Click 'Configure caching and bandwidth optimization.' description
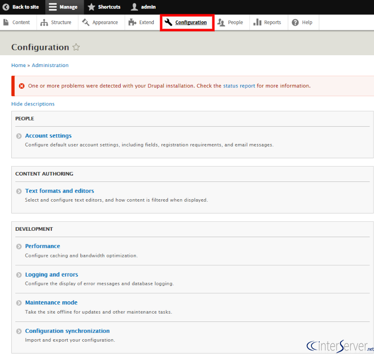This screenshot has height=354, width=374. click(81, 256)
